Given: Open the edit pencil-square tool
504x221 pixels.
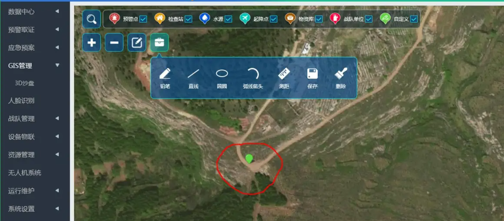Looking at the screenshot, I should 137,43.
